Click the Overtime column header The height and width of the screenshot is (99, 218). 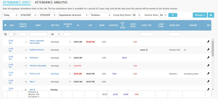[113, 25]
